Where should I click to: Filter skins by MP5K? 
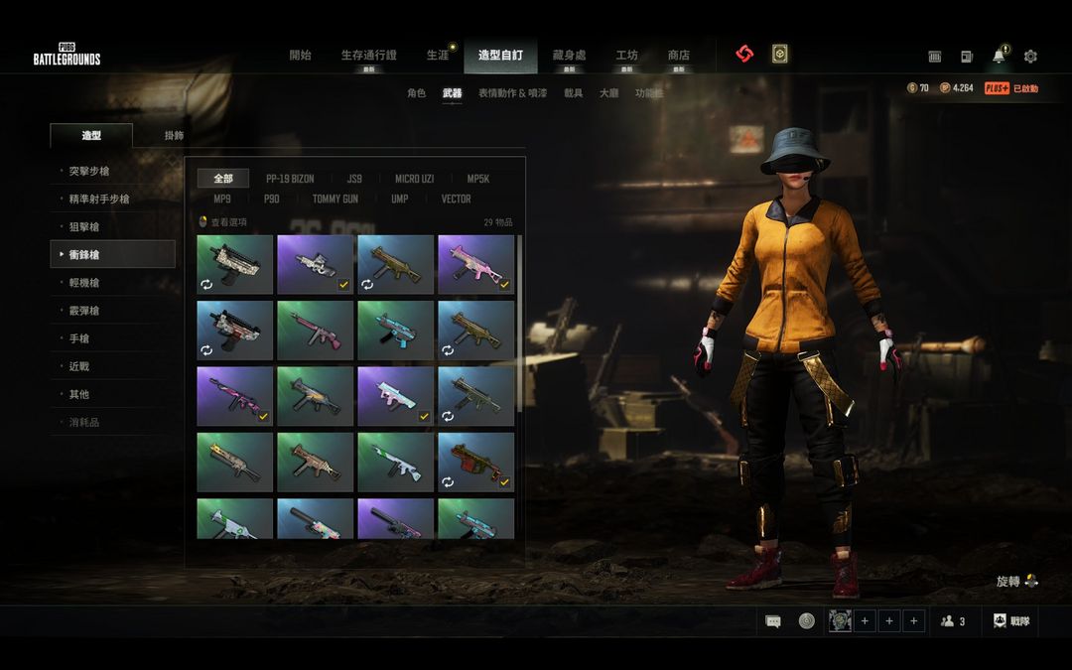tap(477, 179)
